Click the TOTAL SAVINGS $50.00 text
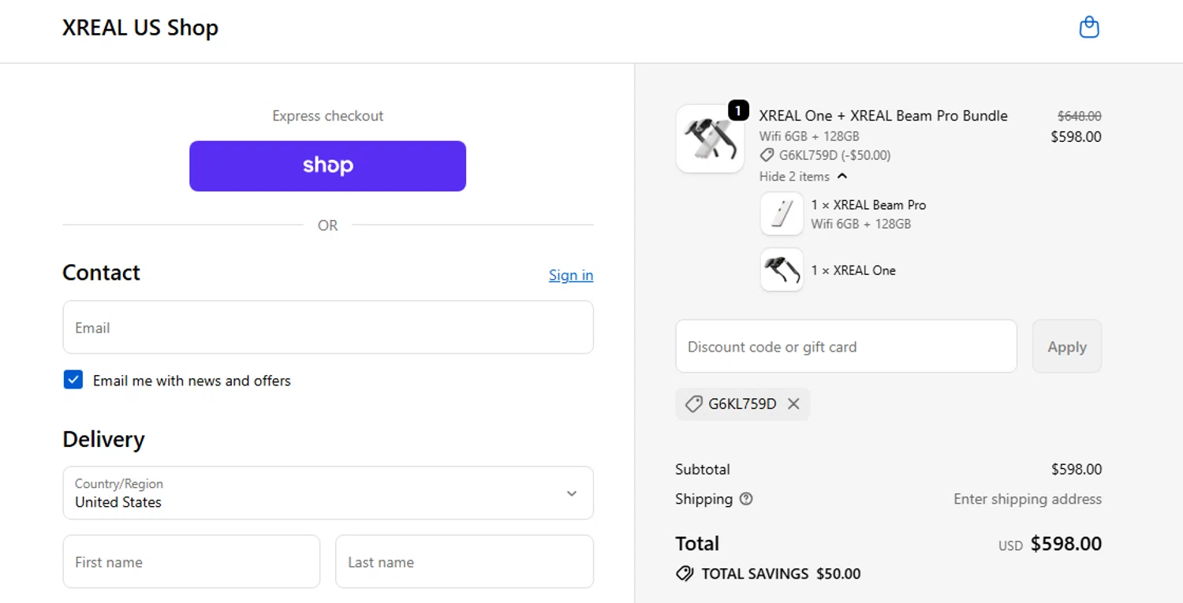This screenshot has width=1183, height=603. tap(781, 574)
